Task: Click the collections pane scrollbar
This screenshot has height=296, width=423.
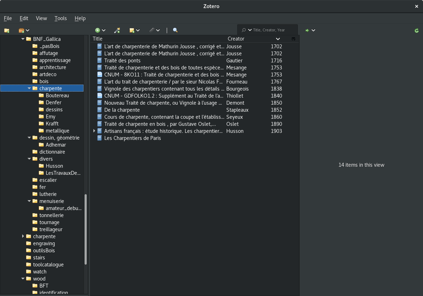Action: [86, 229]
